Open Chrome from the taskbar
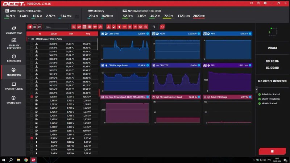Screen dimensions: 290x163 [x=26, y=160]
